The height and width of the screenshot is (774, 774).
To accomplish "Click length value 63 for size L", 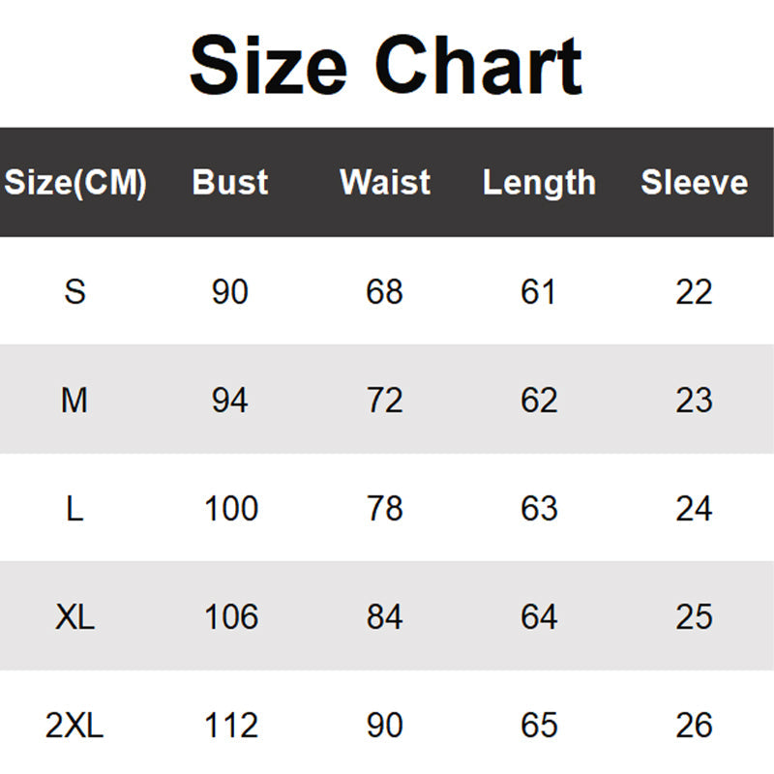I will [539, 508].
